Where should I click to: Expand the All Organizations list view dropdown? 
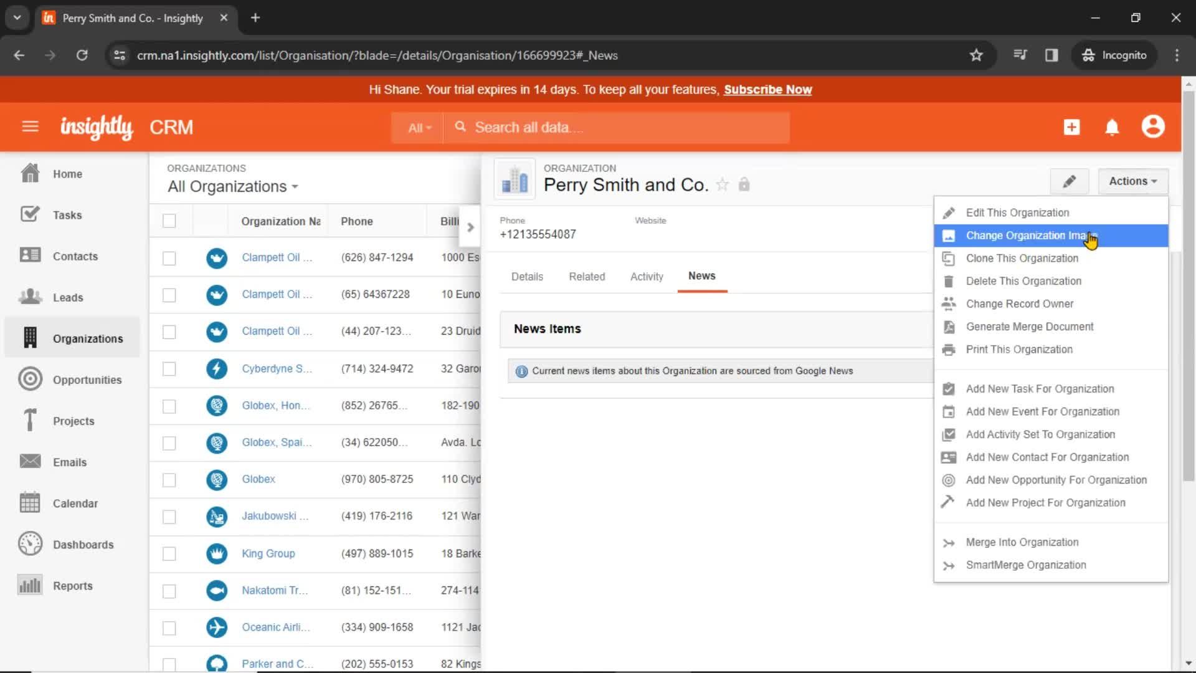coord(233,186)
